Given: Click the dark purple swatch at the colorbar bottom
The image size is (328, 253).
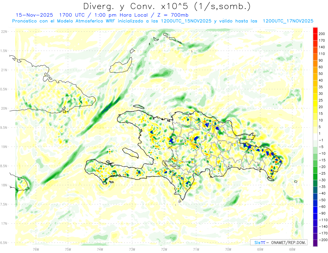Looking at the screenshot, I should [x=315, y=243].
